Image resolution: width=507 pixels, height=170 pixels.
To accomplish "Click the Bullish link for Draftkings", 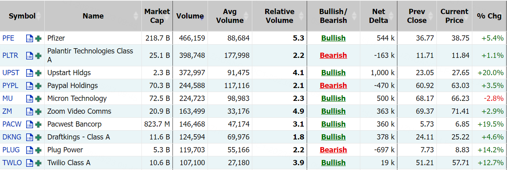I will click(x=333, y=137).
